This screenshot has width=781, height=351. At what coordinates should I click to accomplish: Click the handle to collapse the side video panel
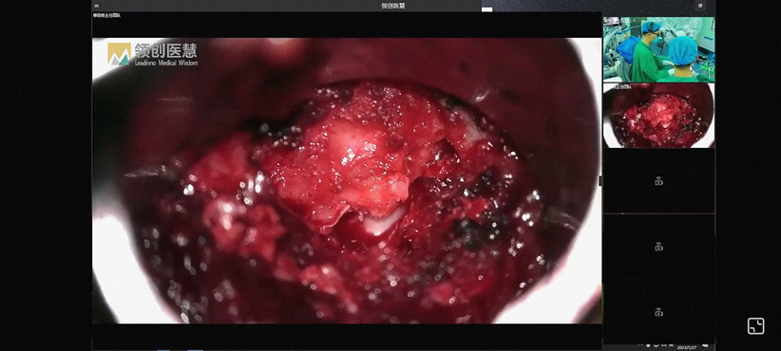(x=600, y=181)
